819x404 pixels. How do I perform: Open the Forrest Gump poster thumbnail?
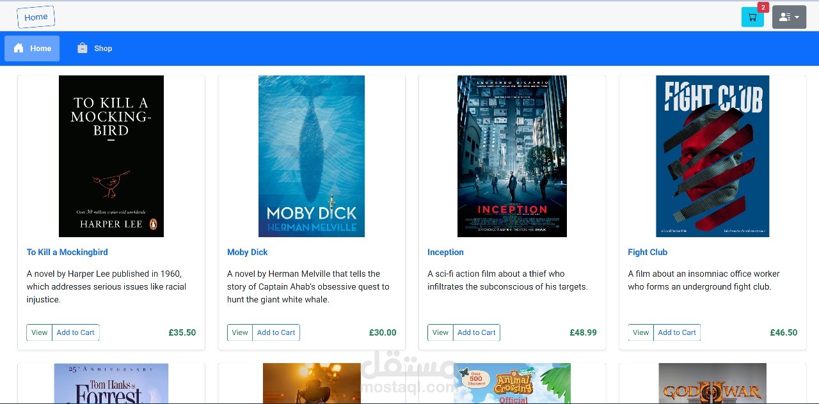pyautogui.click(x=111, y=384)
